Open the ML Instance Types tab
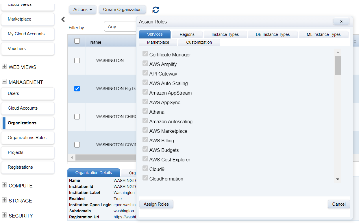 tap(324, 34)
